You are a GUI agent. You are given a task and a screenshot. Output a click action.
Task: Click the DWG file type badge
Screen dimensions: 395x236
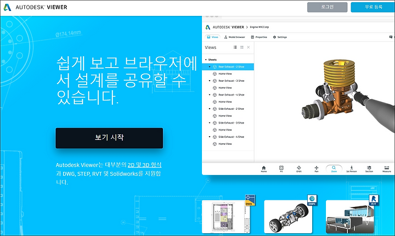pos(250,200)
